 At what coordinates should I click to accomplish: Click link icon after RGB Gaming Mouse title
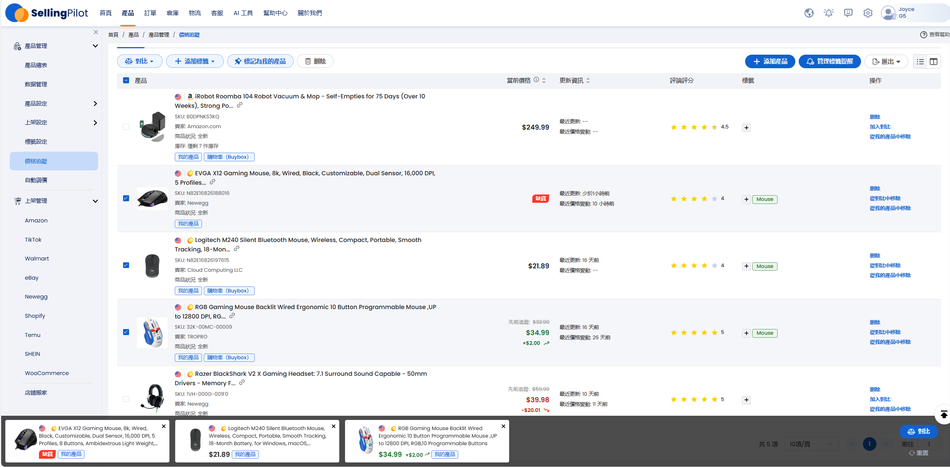pos(232,316)
